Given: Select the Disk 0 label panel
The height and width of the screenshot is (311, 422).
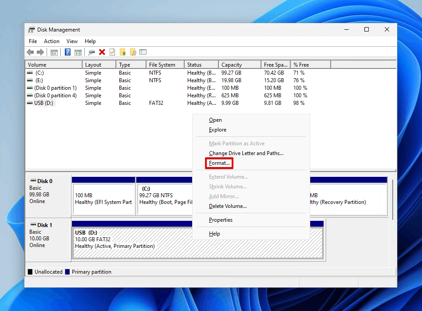Looking at the screenshot, I should (48, 196).
